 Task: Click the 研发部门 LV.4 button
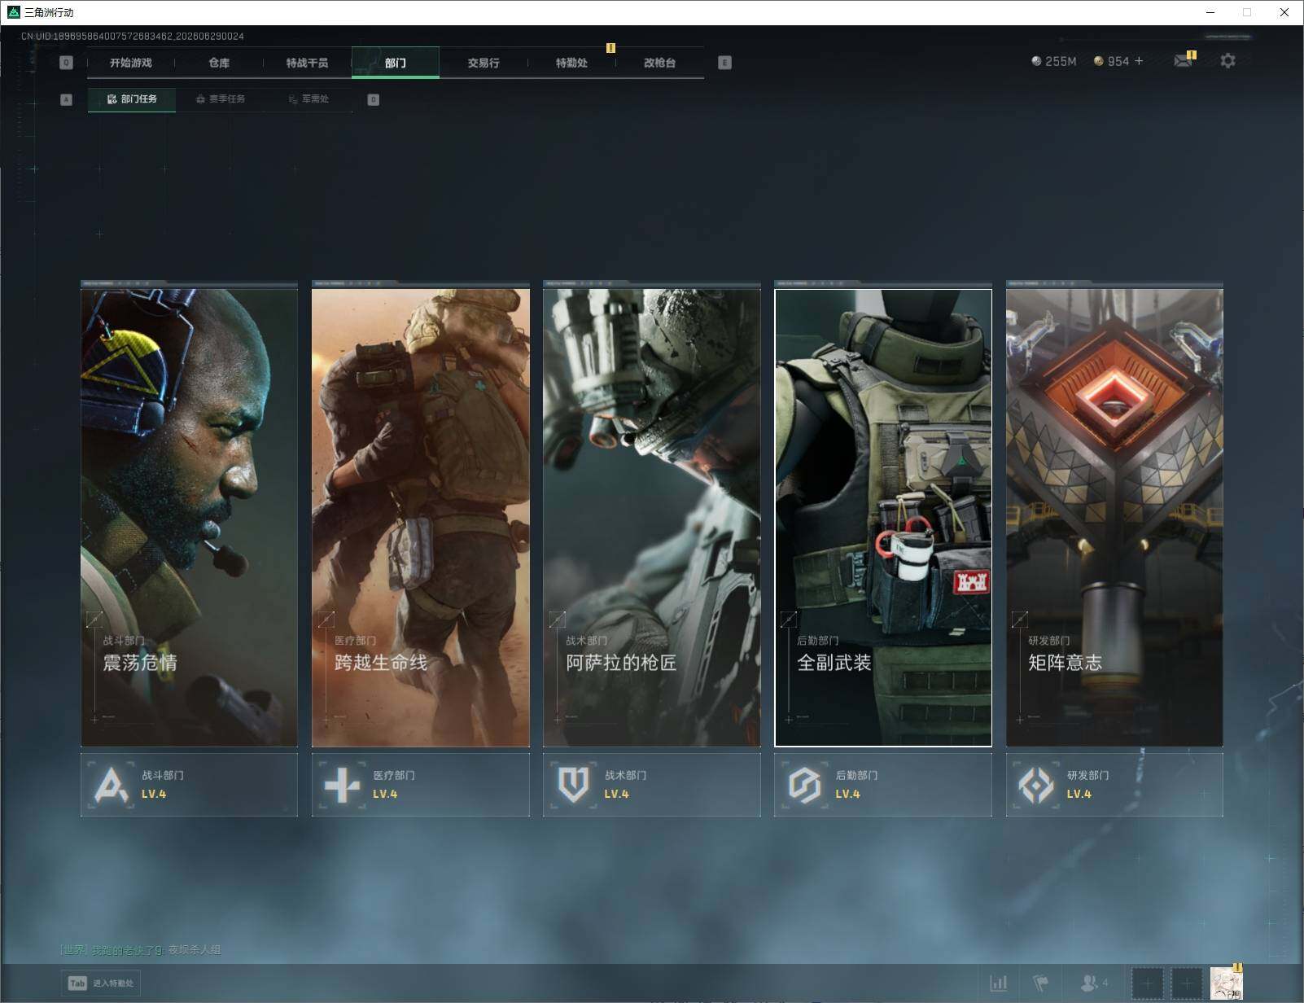[x=1114, y=785]
